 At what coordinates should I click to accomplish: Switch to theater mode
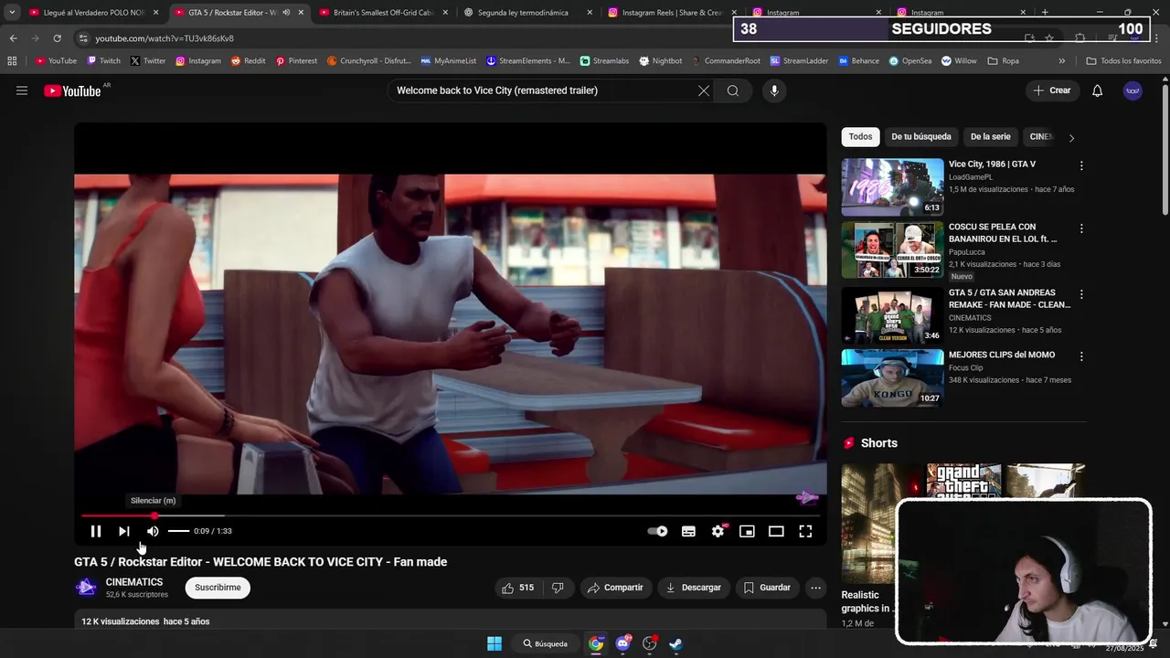pos(776,531)
